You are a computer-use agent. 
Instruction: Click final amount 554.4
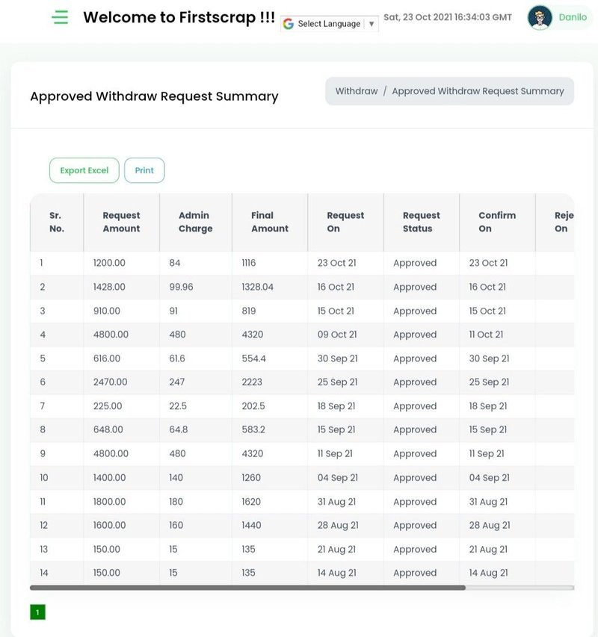pyautogui.click(x=253, y=358)
